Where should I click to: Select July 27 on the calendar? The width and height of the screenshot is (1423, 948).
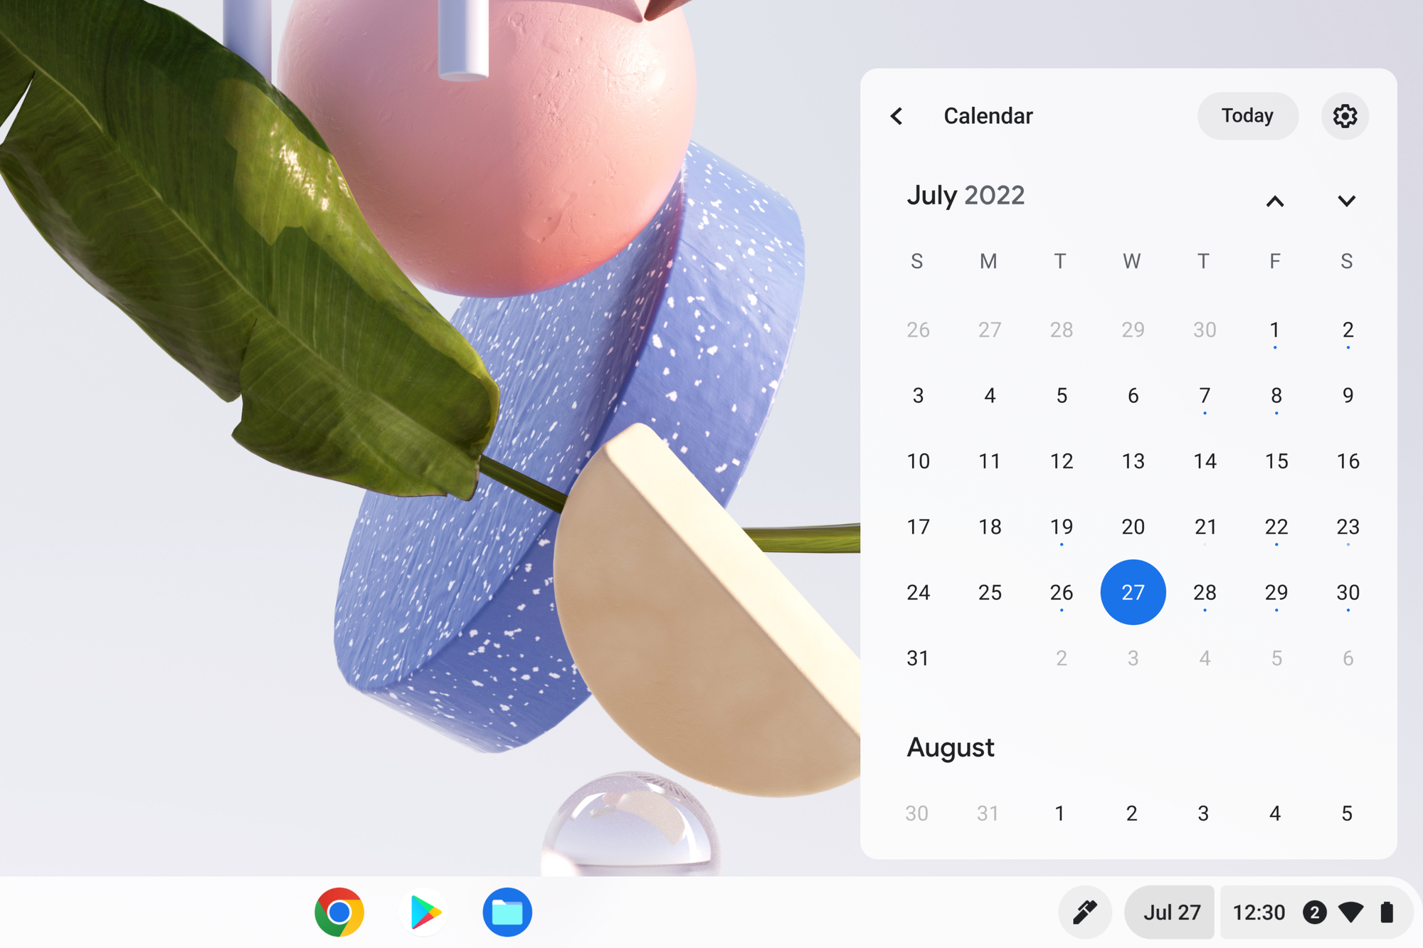[x=1131, y=591]
